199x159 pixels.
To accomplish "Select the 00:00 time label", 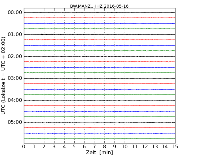I will click(x=15, y=13).
